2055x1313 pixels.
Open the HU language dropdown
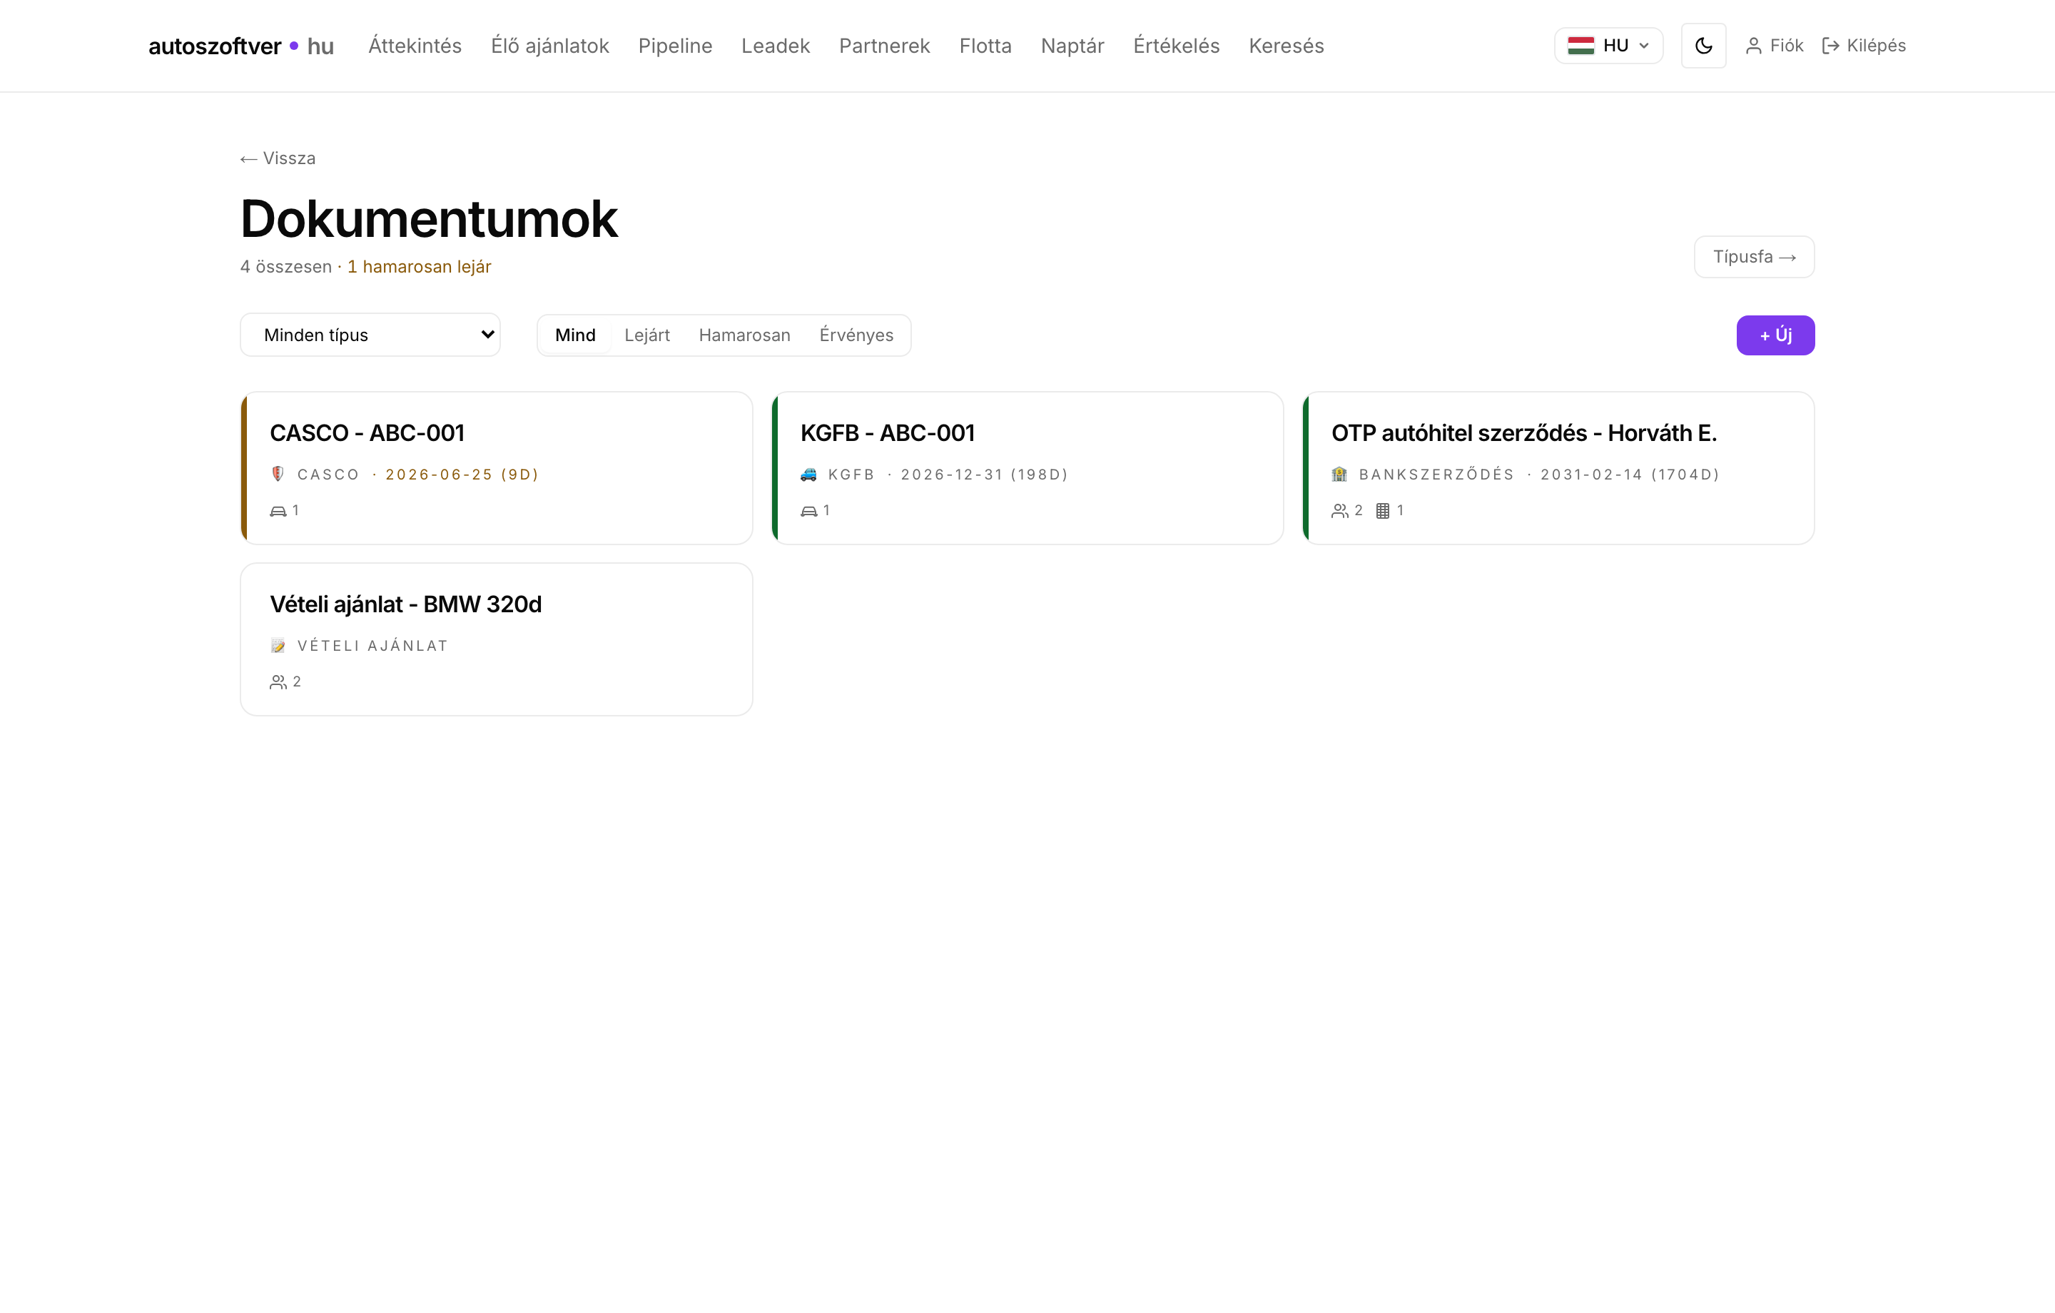tap(1608, 45)
